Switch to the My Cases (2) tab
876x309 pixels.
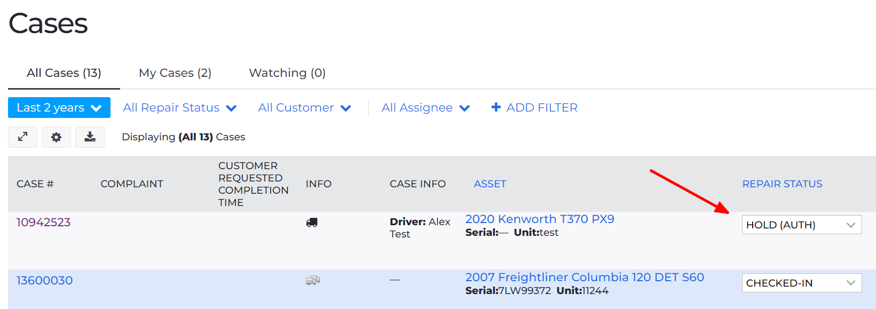pos(175,73)
